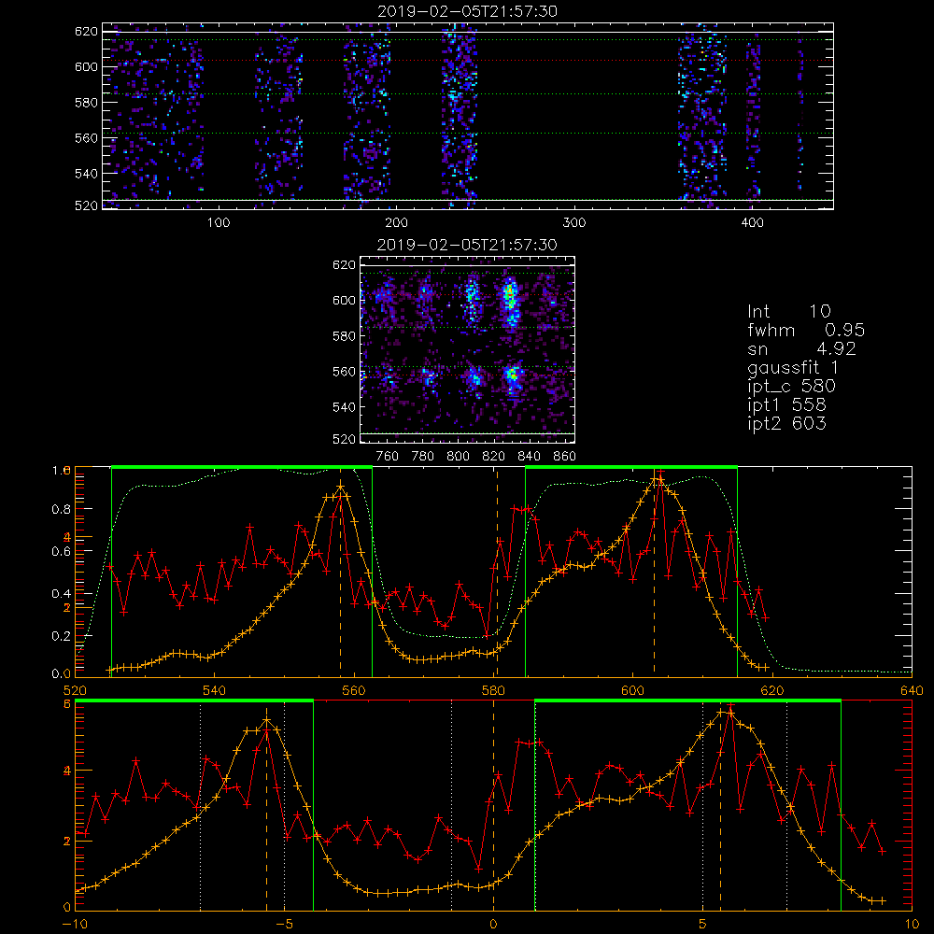The width and height of the screenshot is (934, 934).
Task: Click x-axis label 860 of middle image
Action: coord(564,457)
